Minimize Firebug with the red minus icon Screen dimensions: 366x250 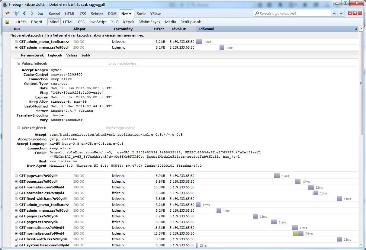coord(350,13)
